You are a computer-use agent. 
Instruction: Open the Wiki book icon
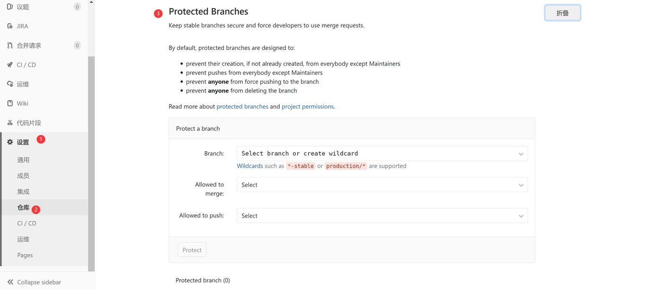click(x=10, y=103)
